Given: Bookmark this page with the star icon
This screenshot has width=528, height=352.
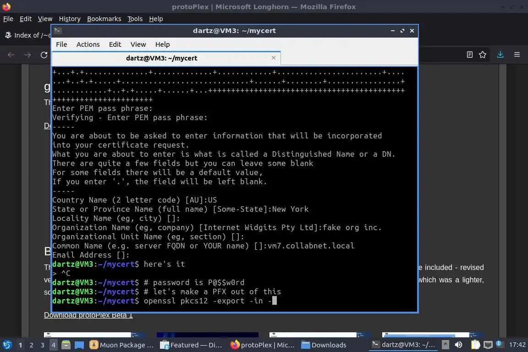Looking at the screenshot, I should (483, 55).
